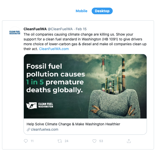Image resolution: width=155 pixels, height=151 pixels.
Task: Click the cleanfuelwa.com card domain text
Action: (x=45, y=129)
